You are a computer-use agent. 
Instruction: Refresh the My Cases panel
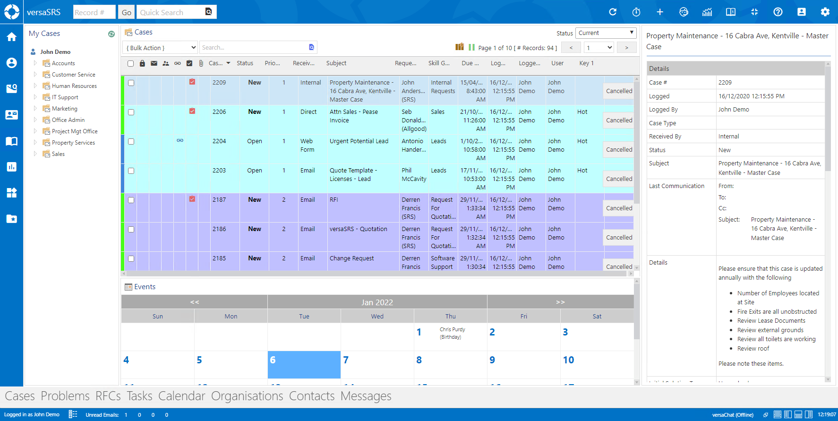pyautogui.click(x=111, y=34)
